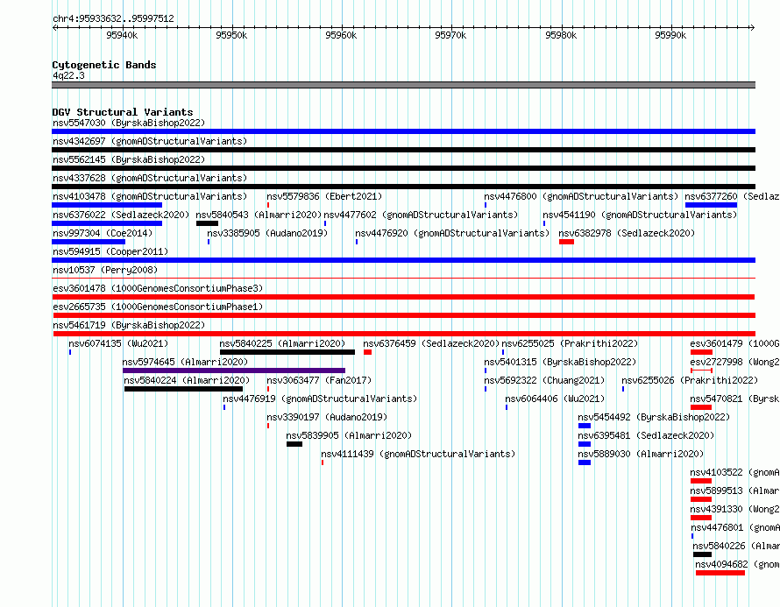
Task: Click esv2727998 variant label
Action: (734, 362)
